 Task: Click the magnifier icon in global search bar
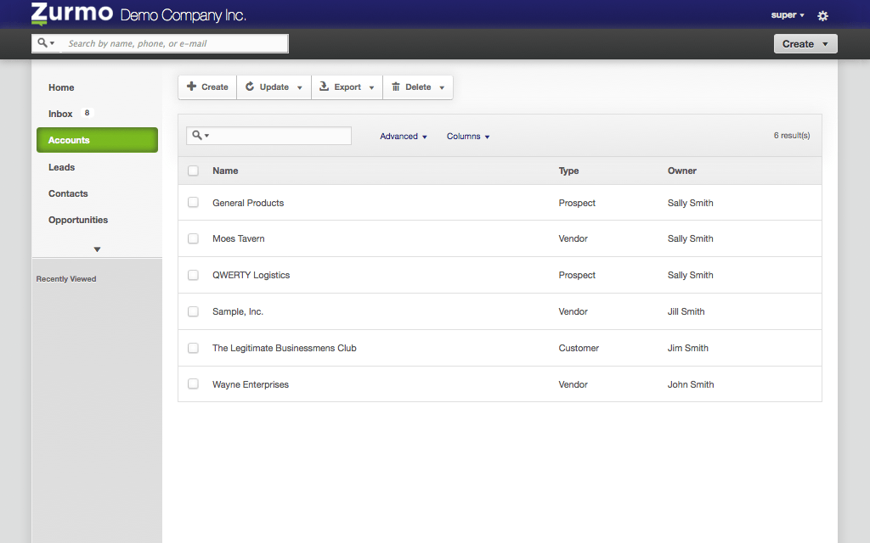click(43, 43)
